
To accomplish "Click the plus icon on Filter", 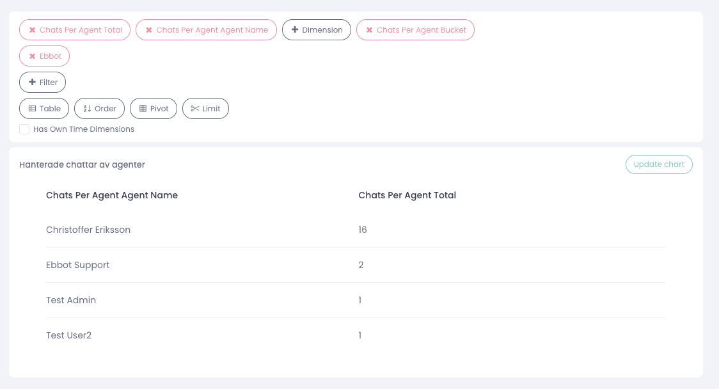I will (x=33, y=83).
